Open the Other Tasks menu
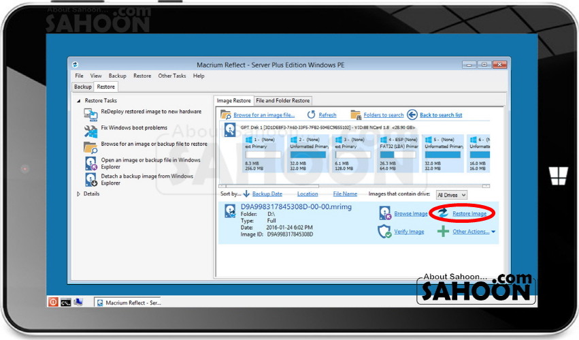Image resolution: width=579 pixels, height=340 pixels. pos(172,76)
